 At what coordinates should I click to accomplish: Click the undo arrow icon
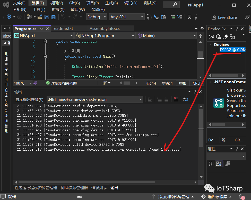[63, 17]
